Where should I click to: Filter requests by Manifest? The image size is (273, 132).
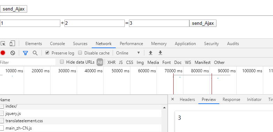click(x=203, y=63)
